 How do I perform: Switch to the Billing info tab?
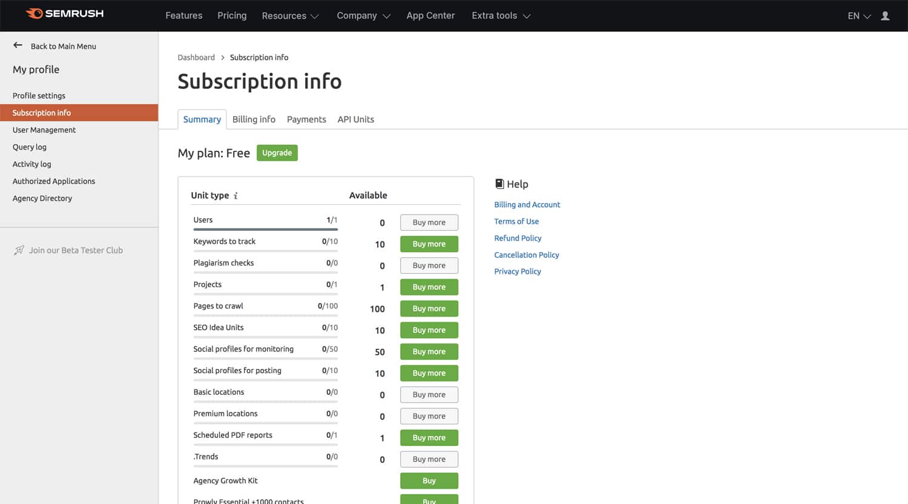point(254,119)
